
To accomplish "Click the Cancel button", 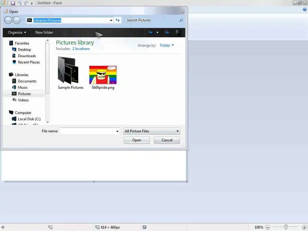I will click(x=167, y=140).
